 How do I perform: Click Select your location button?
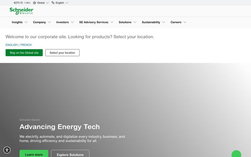[x=62, y=53]
